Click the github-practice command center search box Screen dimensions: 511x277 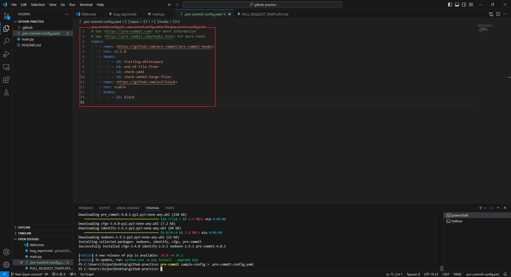click(262, 5)
